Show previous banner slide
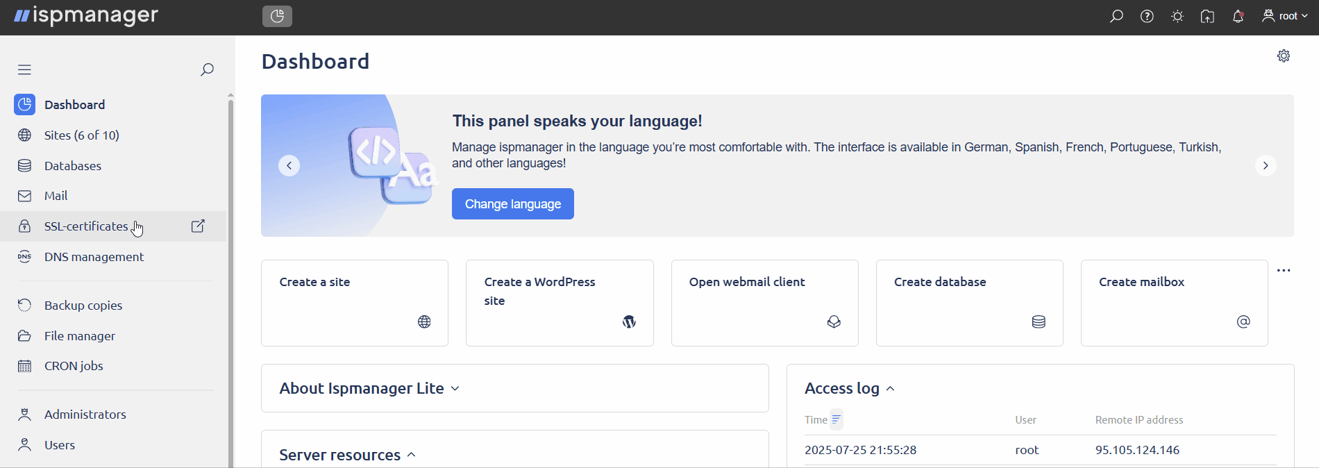This screenshot has height=468, width=1319. 289,166
